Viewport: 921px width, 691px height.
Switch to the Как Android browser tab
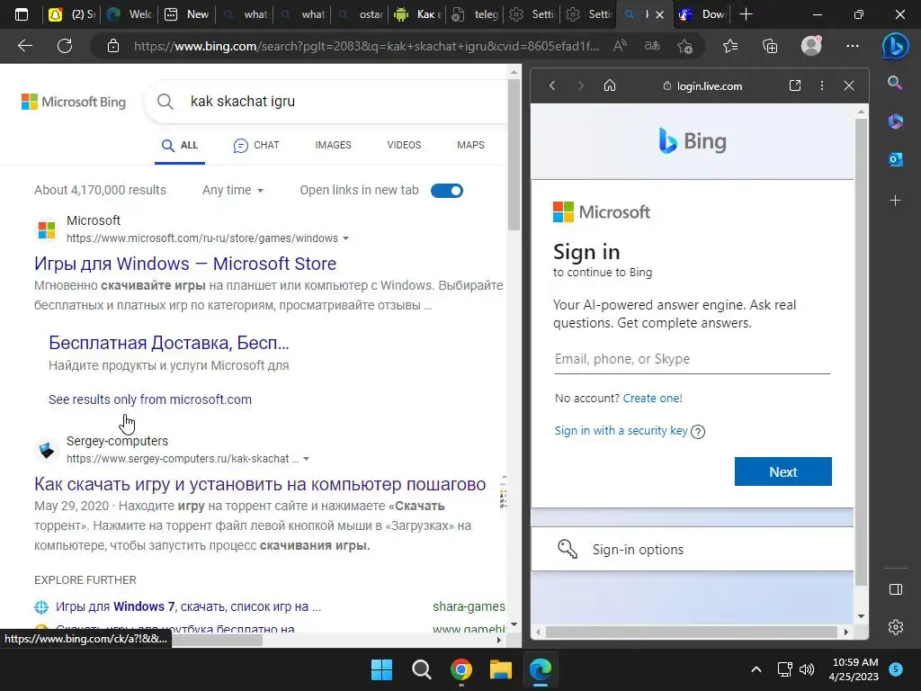point(417,14)
